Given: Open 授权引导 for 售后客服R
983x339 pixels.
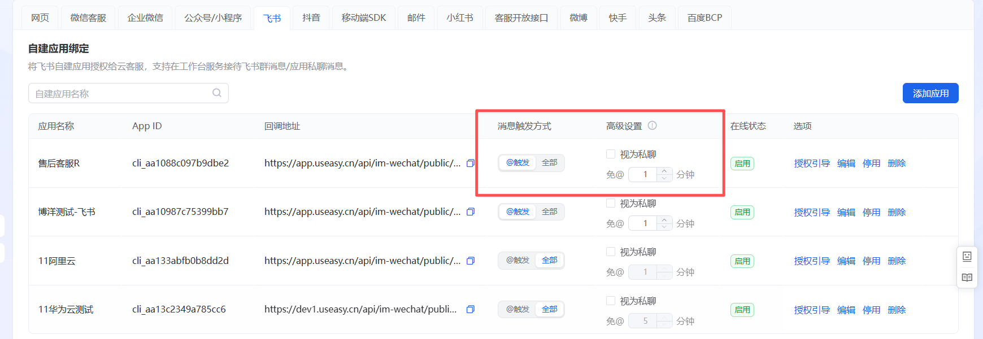Looking at the screenshot, I should tap(812, 163).
